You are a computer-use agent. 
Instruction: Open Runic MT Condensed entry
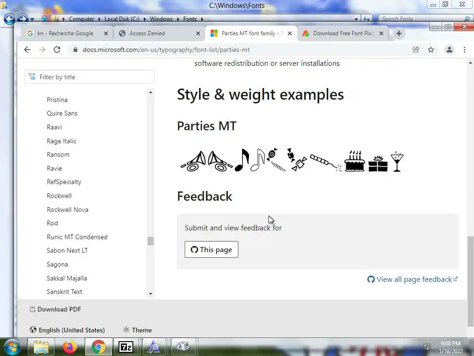tap(77, 237)
